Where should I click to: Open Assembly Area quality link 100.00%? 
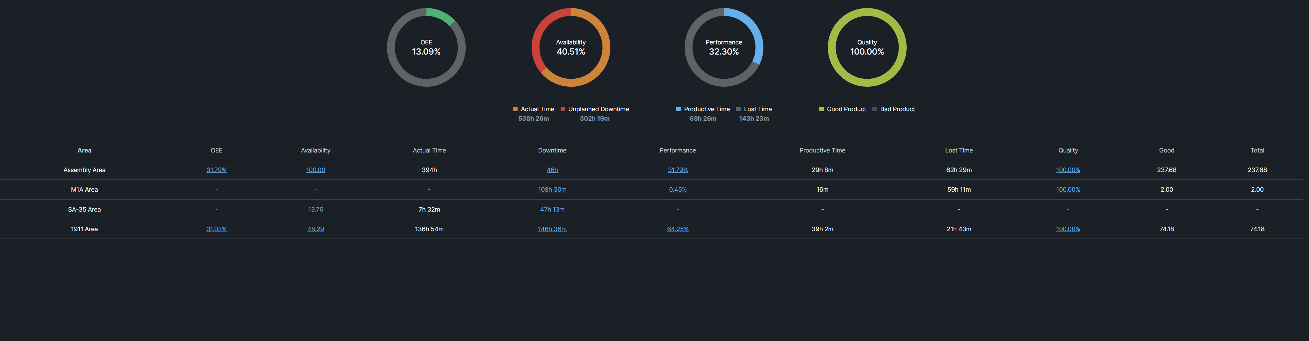(x=1068, y=170)
